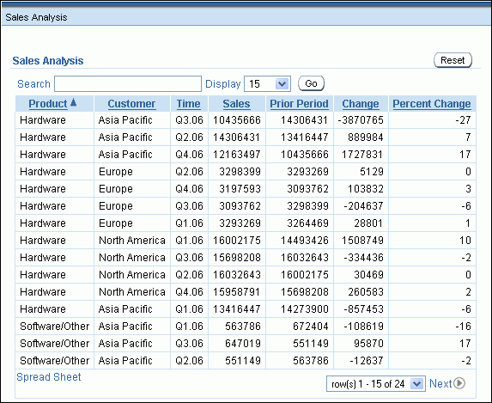
Task: Select the Change value 260583
Action: [365, 292]
